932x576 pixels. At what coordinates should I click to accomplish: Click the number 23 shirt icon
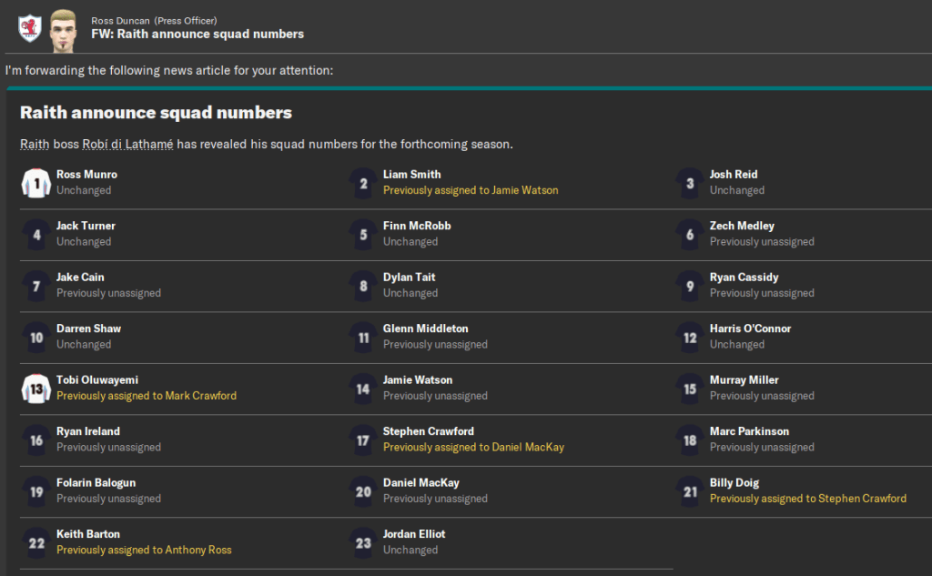point(363,543)
